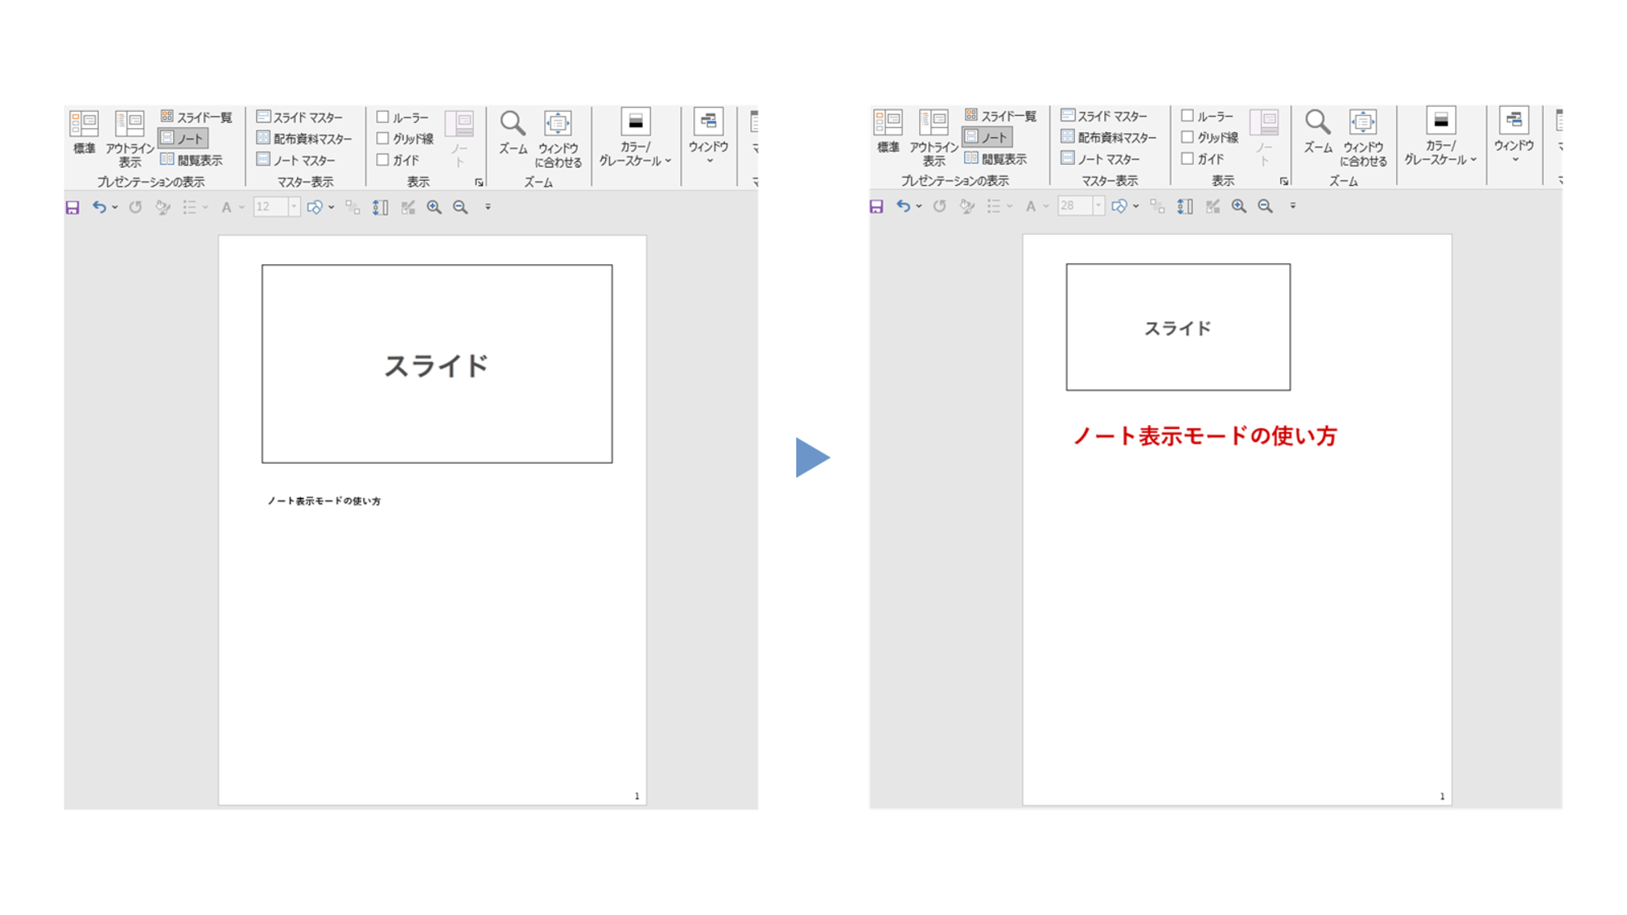This screenshot has width=1627, height=915.
Task: Click ウィンドウに合わせる in left window
Action: [558, 139]
